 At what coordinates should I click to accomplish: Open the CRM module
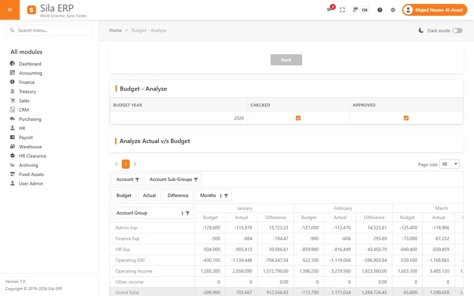(24, 110)
